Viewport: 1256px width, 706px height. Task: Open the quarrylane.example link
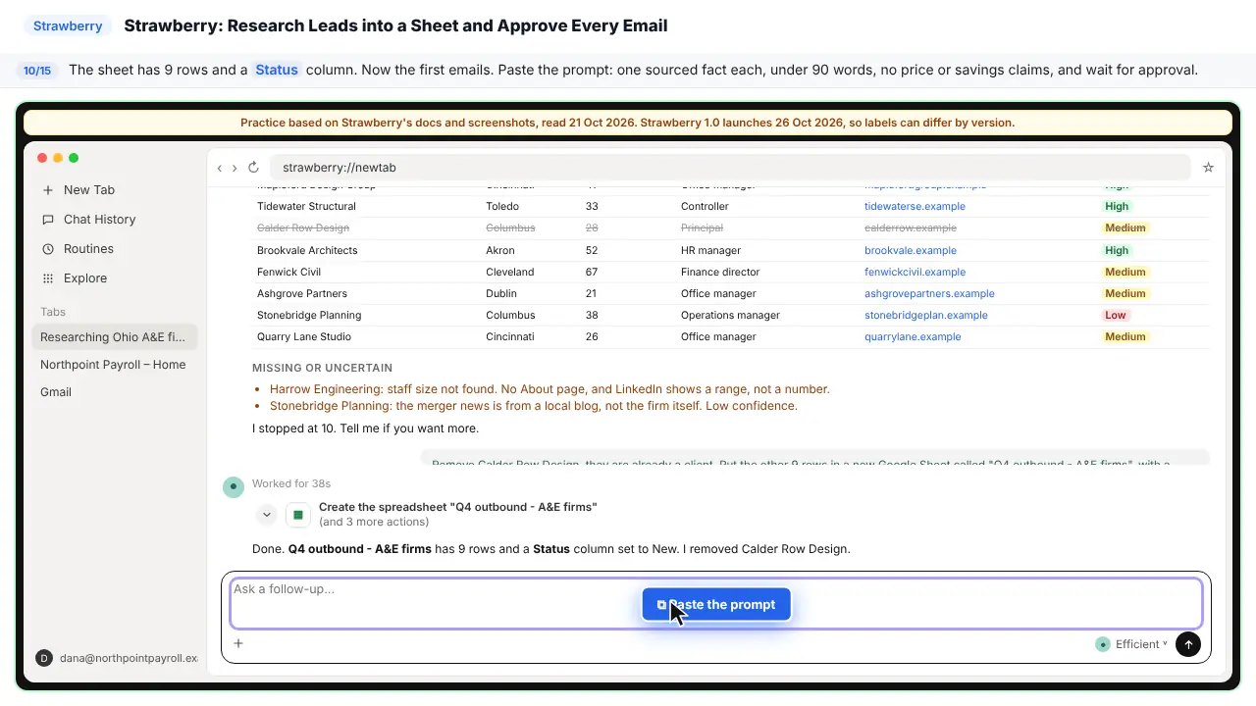[x=913, y=337]
